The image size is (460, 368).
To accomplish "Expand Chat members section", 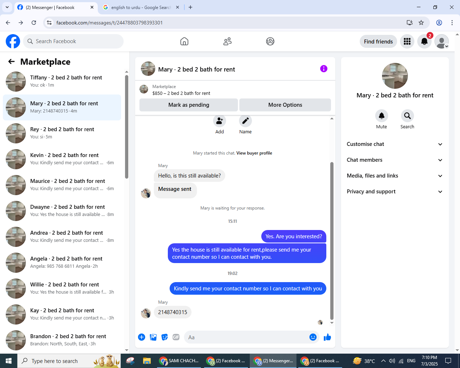I will (x=395, y=160).
